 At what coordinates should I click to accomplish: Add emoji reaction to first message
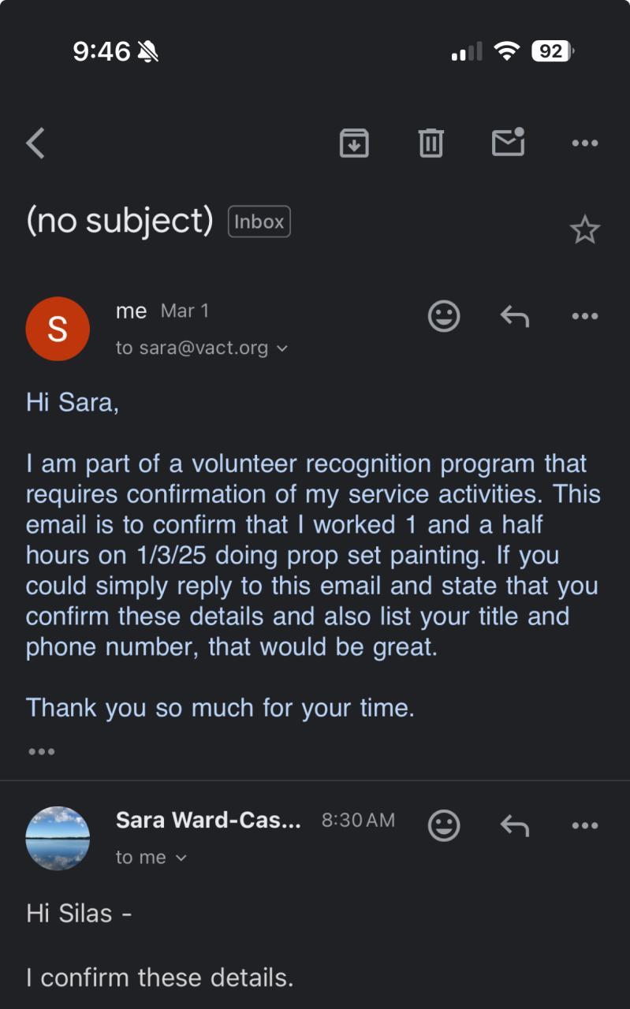click(444, 316)
